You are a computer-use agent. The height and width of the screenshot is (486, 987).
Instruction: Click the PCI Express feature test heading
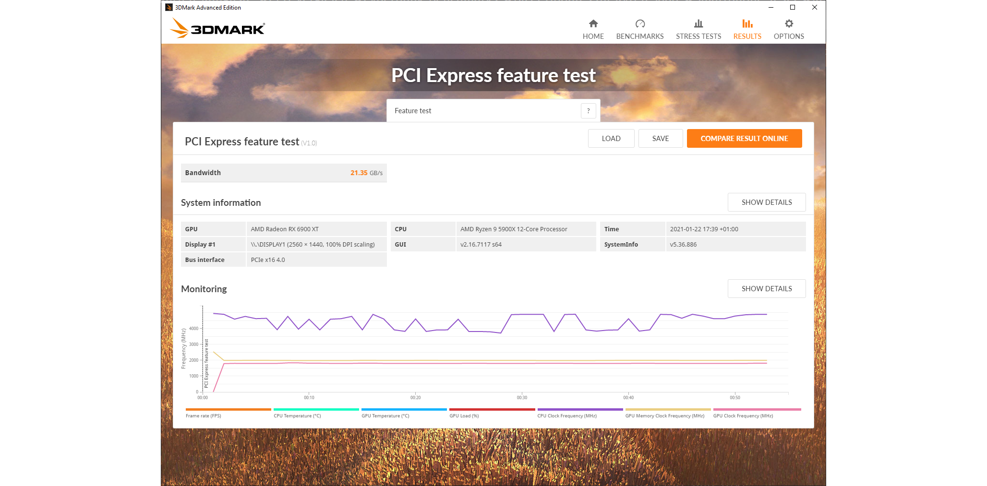point(493,75)
